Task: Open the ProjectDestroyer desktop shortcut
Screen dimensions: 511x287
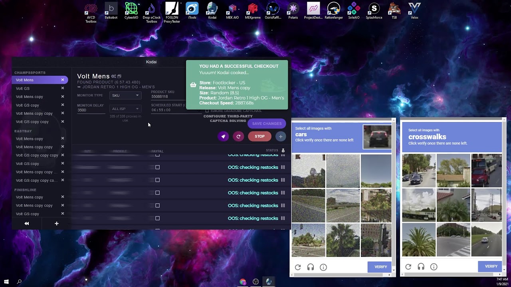Action: (313, 11)
